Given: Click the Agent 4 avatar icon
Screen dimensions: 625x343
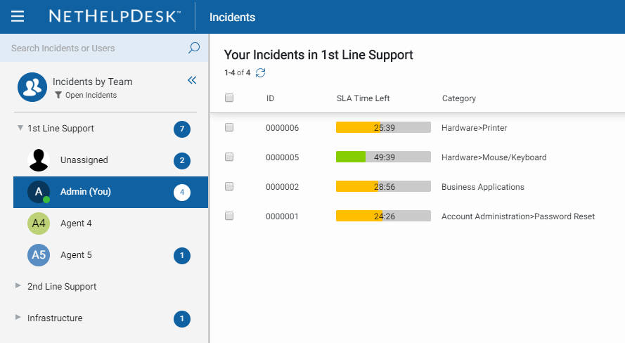Looking at the screenshot, I should (39, 224).
